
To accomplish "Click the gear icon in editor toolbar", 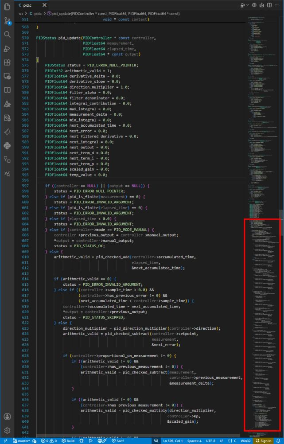I will click(254, 5).
